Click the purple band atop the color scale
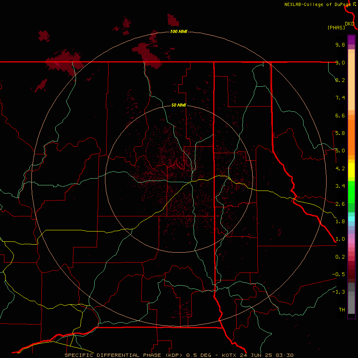358x358 pixels. (351, 40)
